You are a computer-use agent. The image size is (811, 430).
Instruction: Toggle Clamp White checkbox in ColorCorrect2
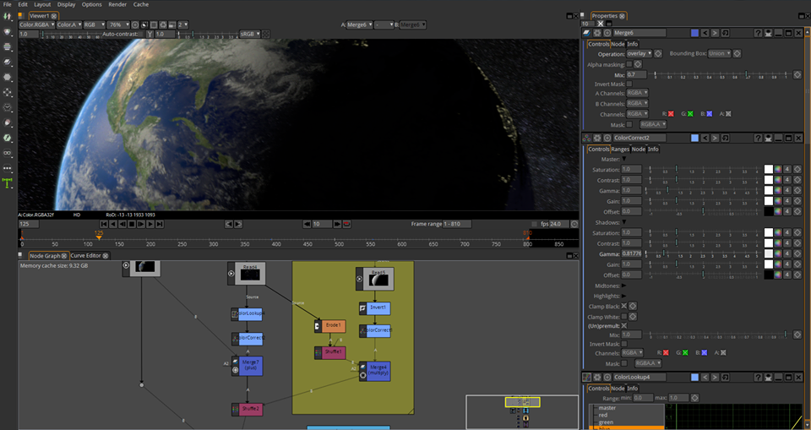click(623, 316)
